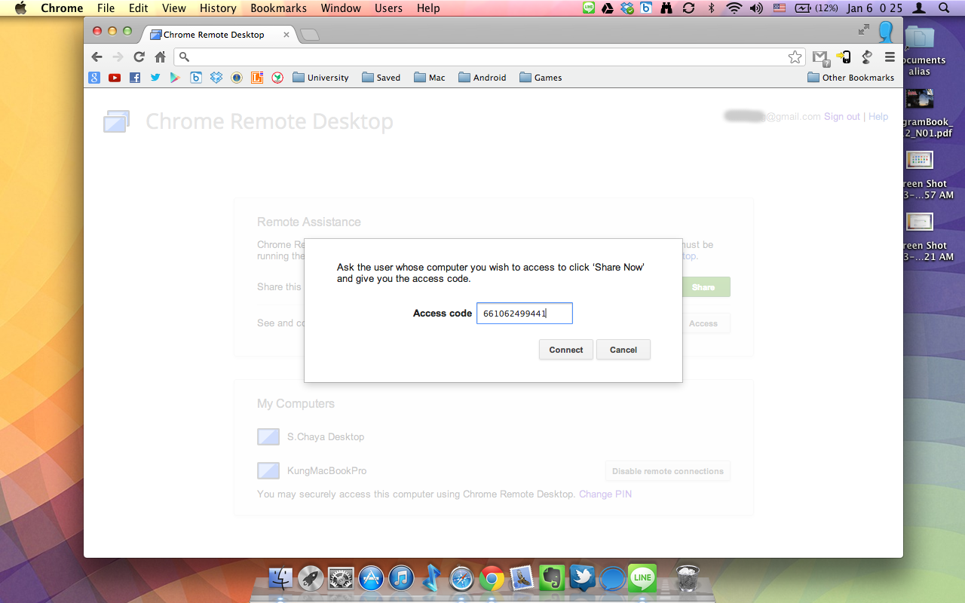This screenshot has width=965, height=603.
Task: Open the Edit menu
Action: pos(138,8)
